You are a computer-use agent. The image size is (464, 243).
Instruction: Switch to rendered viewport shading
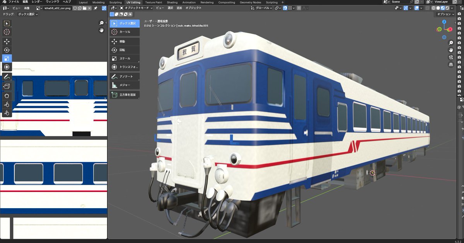point(447,8)
